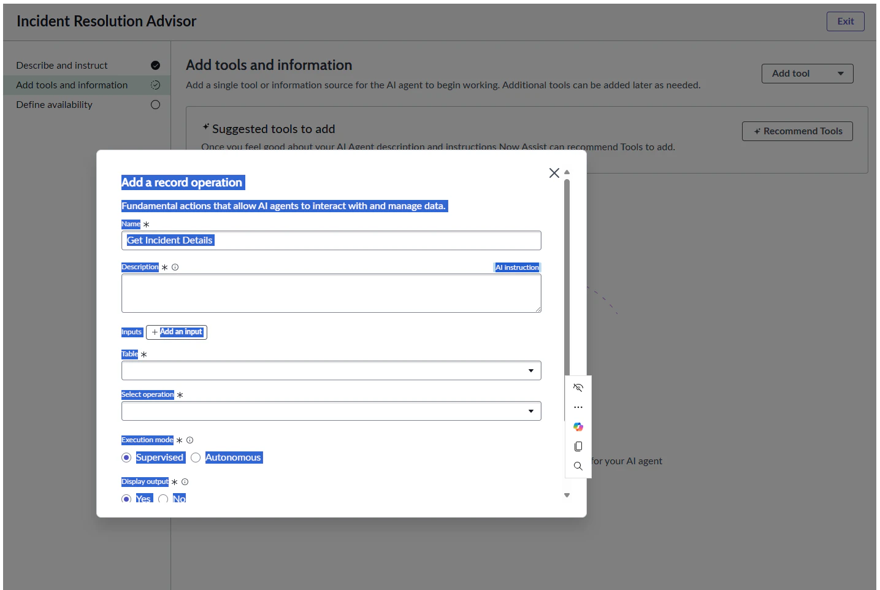Select the Autonomous execution mode
The height and width of the screenshot is (590, 880).
196,458
